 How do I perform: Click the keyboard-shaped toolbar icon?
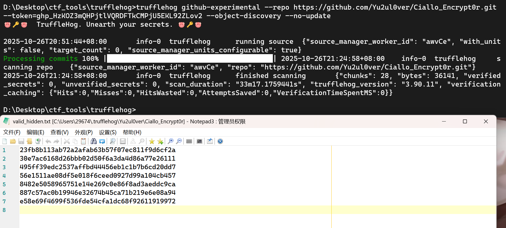[189, 141]
